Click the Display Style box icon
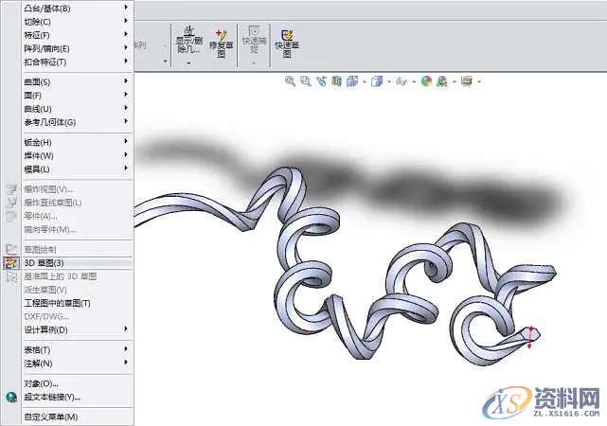Image resolution: width=607 pixels, height=426 pixels. point(376,81)
